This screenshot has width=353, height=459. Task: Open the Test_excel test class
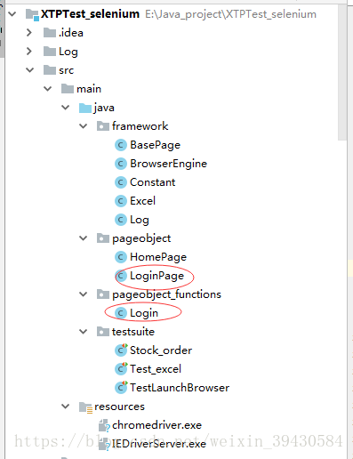(x=156, y=369)
